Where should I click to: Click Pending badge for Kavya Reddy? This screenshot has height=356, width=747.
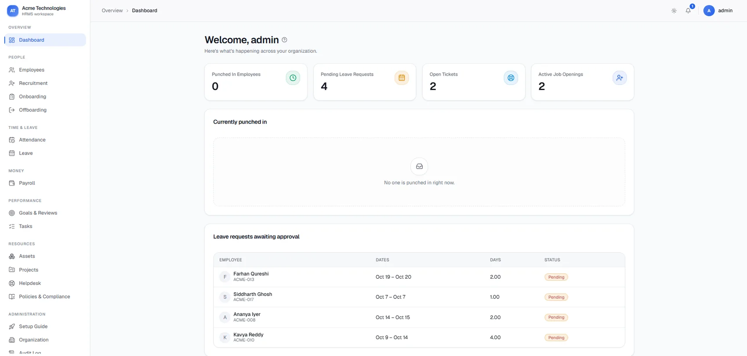pos(556,338)
